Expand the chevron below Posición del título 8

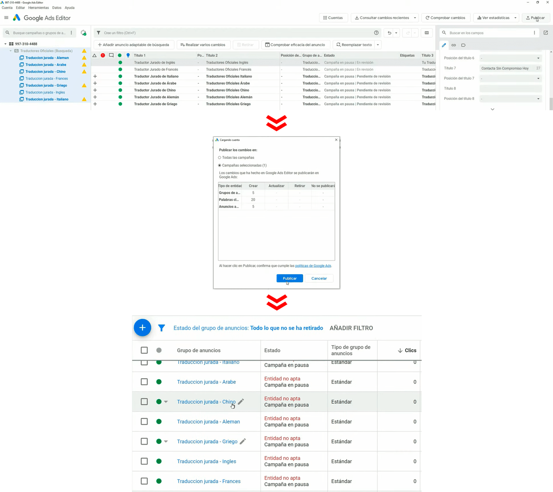tap(493, 109)
